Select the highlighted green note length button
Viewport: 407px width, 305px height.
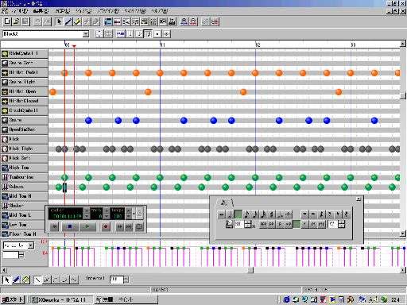[238, 214]
